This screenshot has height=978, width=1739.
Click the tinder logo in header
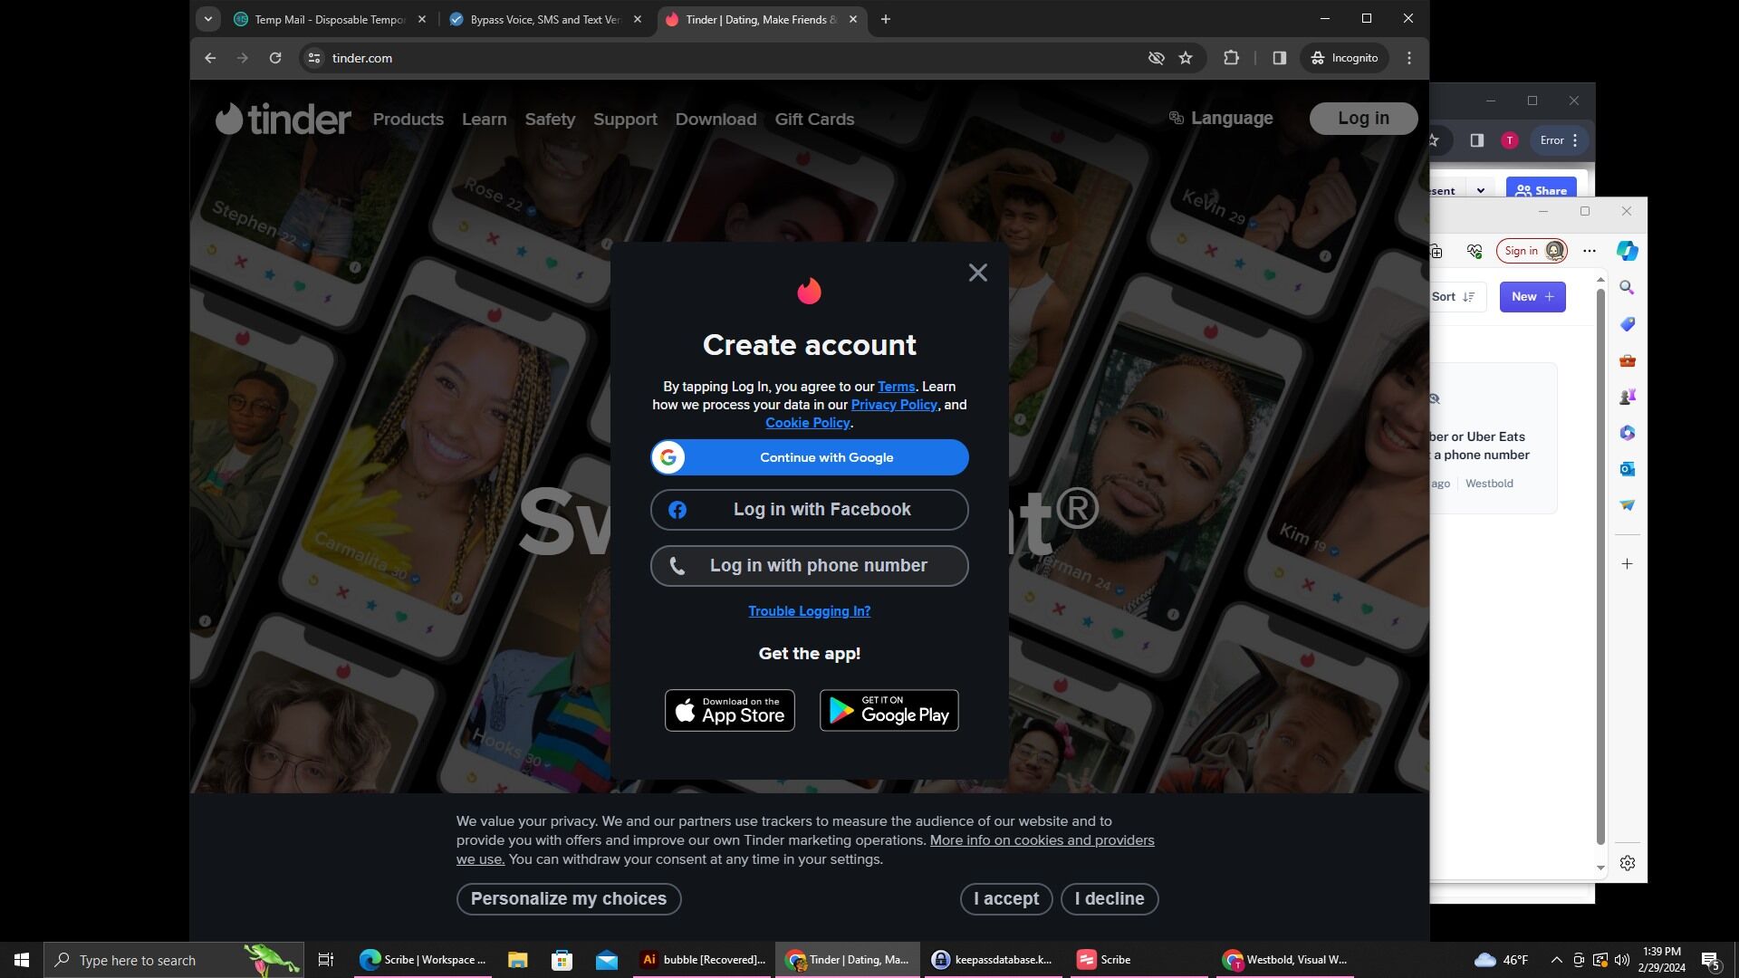283,119
